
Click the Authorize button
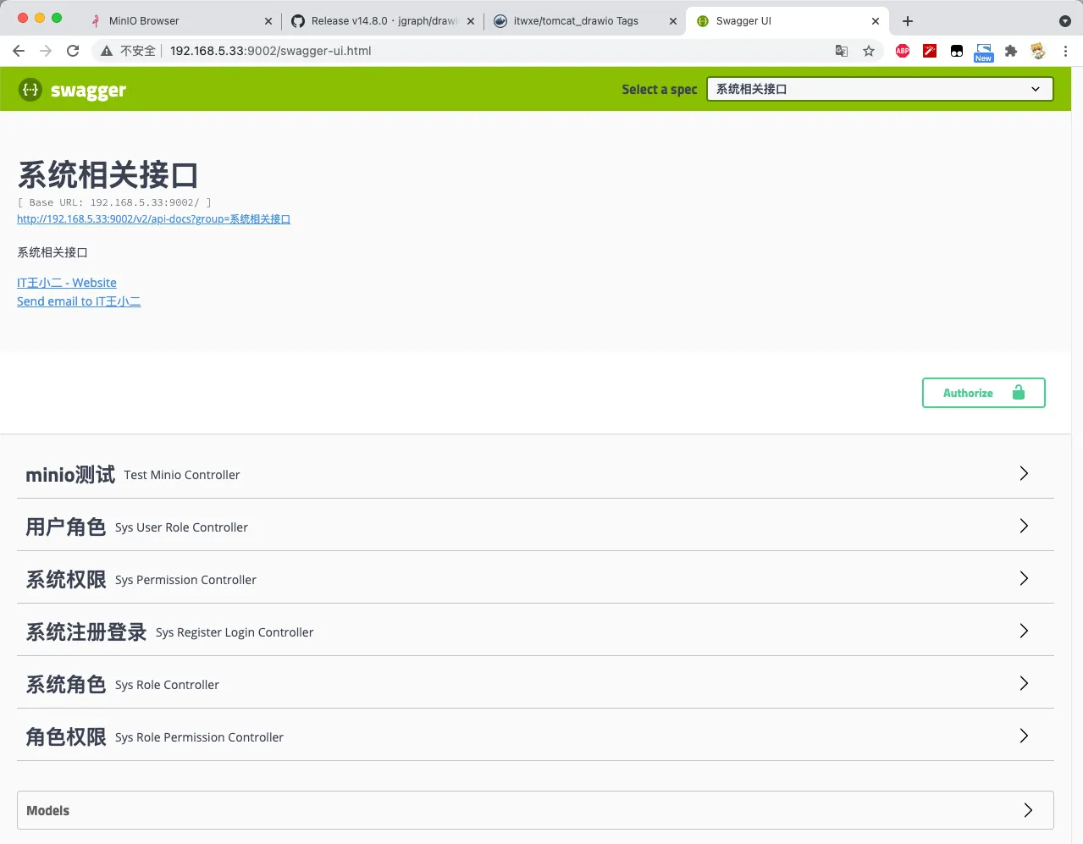tap(968, 392)
